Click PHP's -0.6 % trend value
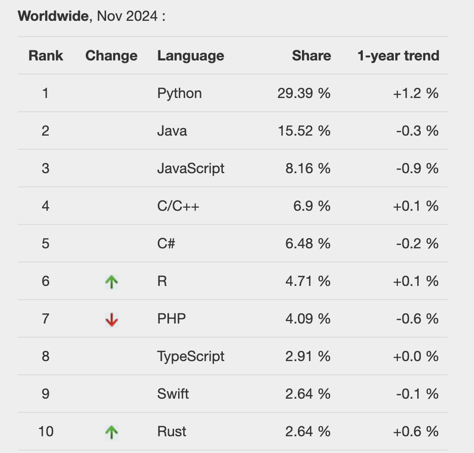This screenshot has height=453, width=474. click(x=417, y=319)
